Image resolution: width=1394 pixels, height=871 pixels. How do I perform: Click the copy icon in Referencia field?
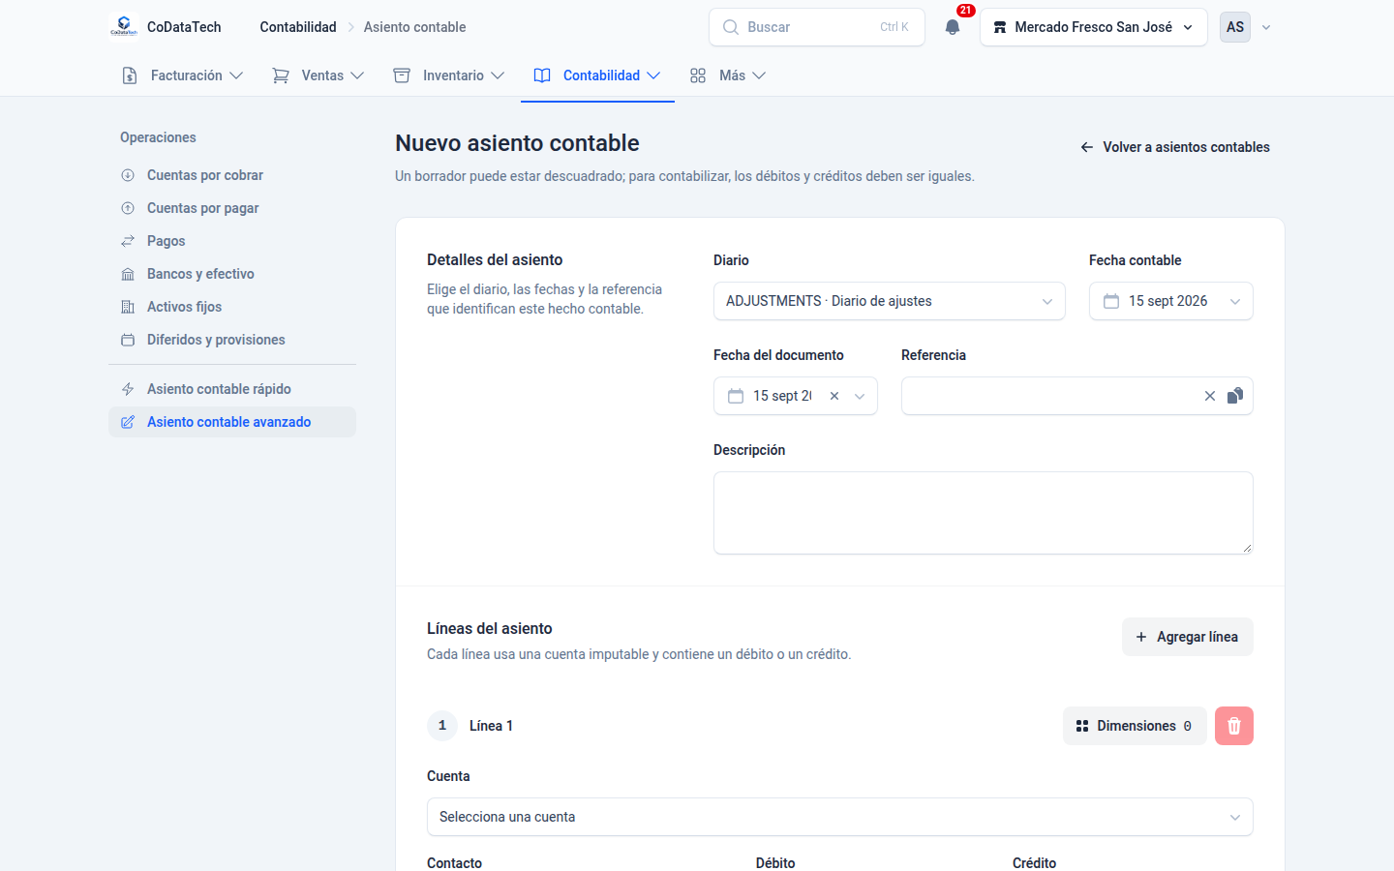pos(1235,396)
